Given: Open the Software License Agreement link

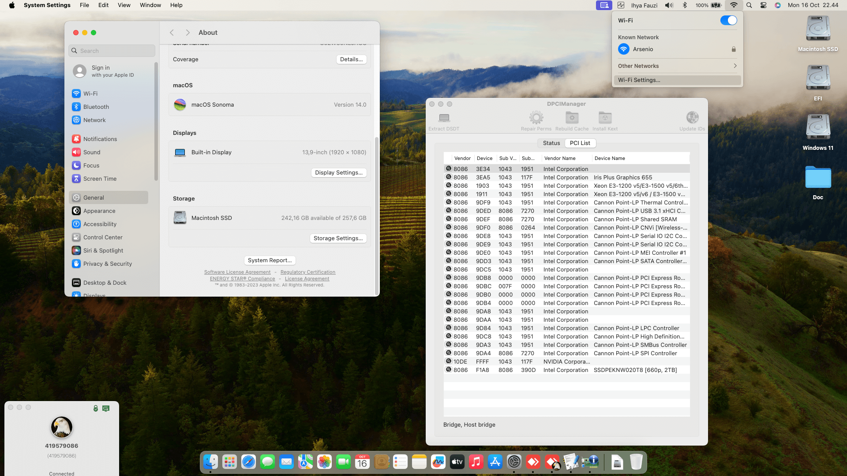Looking at the screenshot, I should (x=237, y=272).
